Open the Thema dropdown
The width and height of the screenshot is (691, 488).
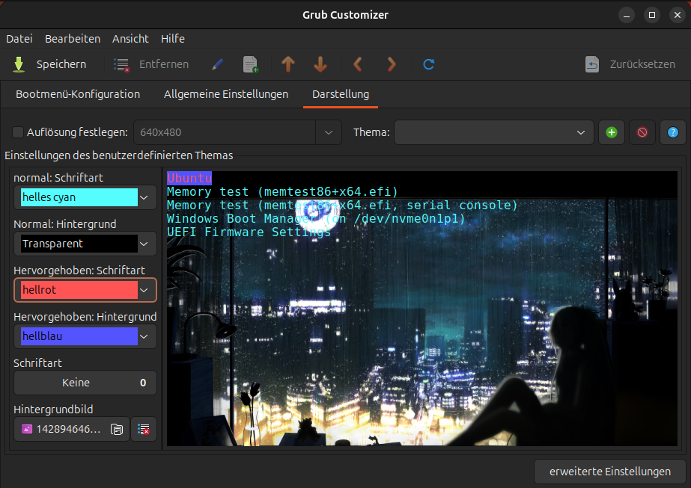coord(494,132)
